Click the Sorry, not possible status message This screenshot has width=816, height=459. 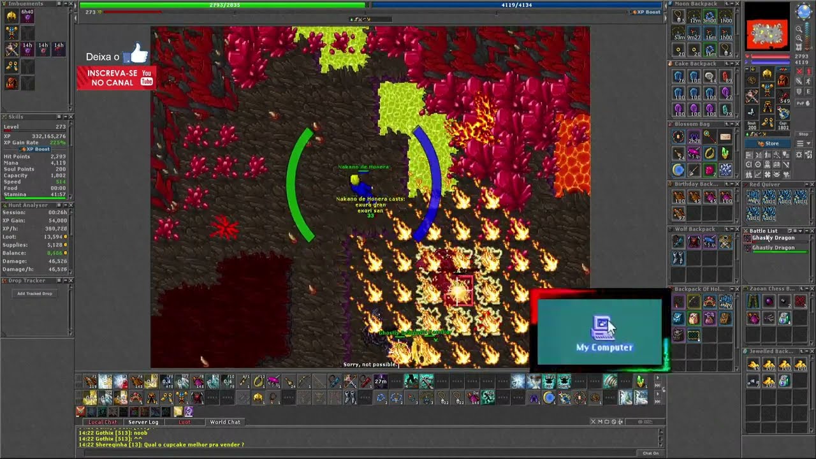[370, 365]
